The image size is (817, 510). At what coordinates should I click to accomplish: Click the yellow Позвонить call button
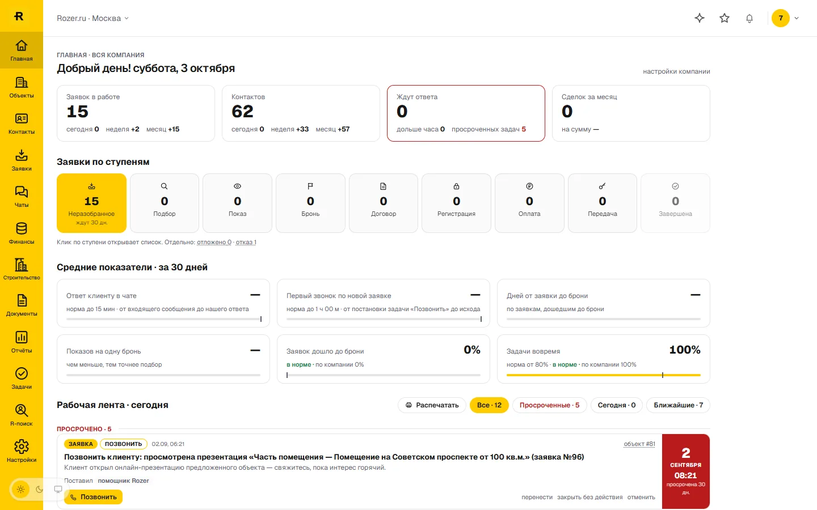[93, 497]
